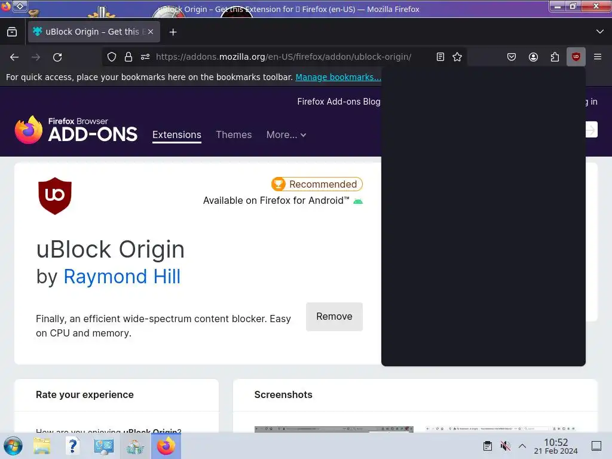Click the site security padlock icon
This screenshot has height=459, width=612.
click(128, 57)
